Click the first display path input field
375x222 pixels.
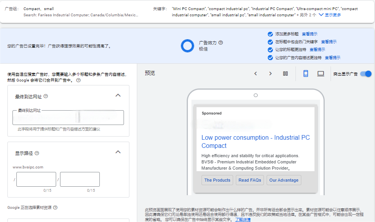pyautogui.click(x=36, y=179)
